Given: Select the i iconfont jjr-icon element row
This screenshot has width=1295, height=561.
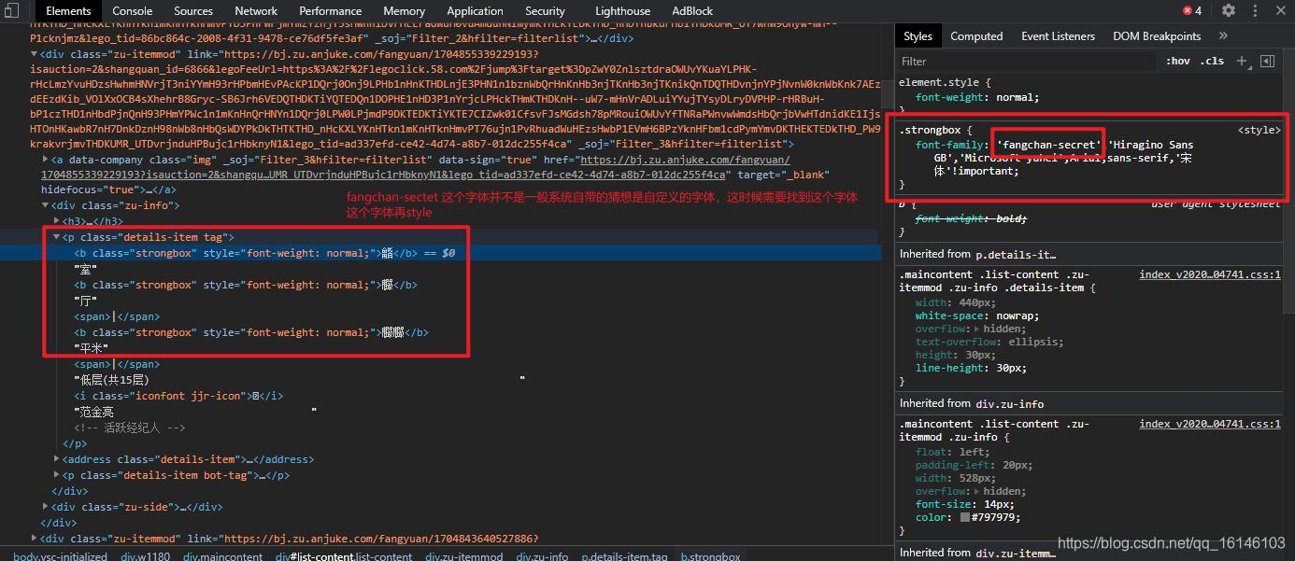Looking at the screenshot, I should click(x=178, y=396).
